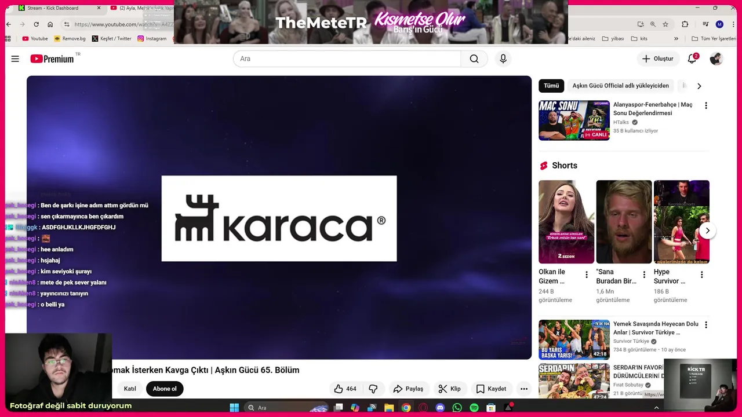Open Olkan ile Gizem short thumbnail
The image size is (742, 417).
tap(566, 222)
